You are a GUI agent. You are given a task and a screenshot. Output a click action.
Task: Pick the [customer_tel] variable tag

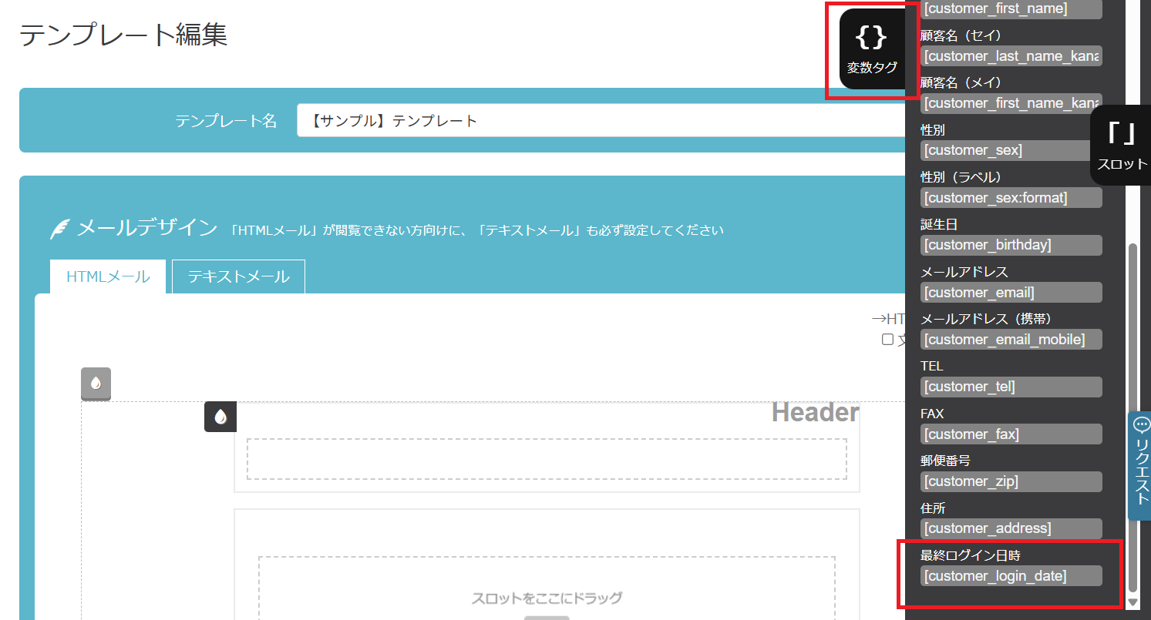point(1011,387)
